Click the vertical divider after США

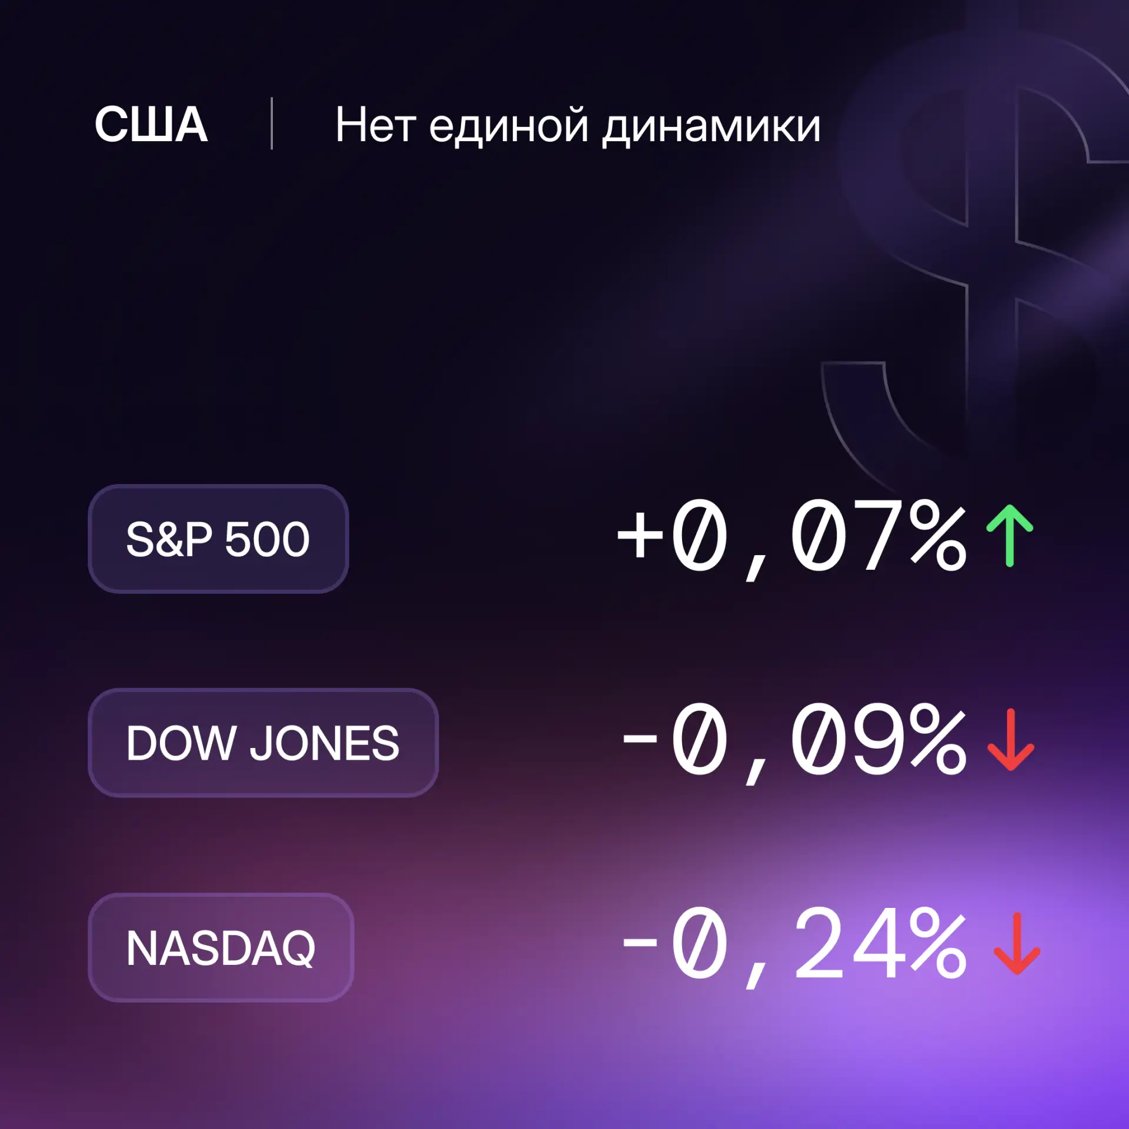(x=272, y=124)
